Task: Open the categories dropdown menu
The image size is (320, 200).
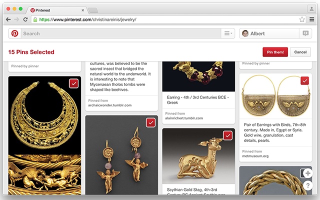Action: point(228,33)
